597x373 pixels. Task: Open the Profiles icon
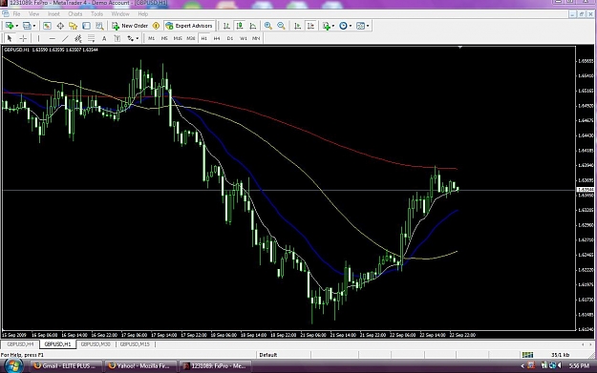[x=27, y=26]
